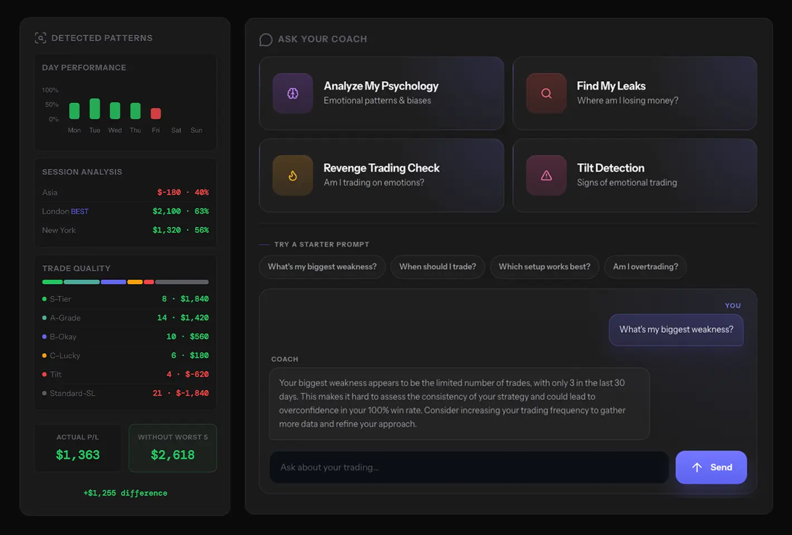This screenshot has height=535, width=792.
Task: Select the Standard-SL trade quality row
Action: coord(125,393)
